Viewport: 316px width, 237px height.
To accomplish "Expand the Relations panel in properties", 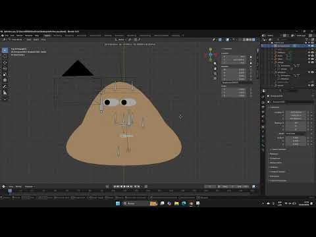I will click(274, 154).
